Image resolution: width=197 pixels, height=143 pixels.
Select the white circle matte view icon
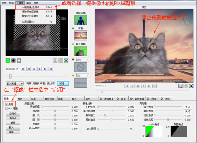19,61
